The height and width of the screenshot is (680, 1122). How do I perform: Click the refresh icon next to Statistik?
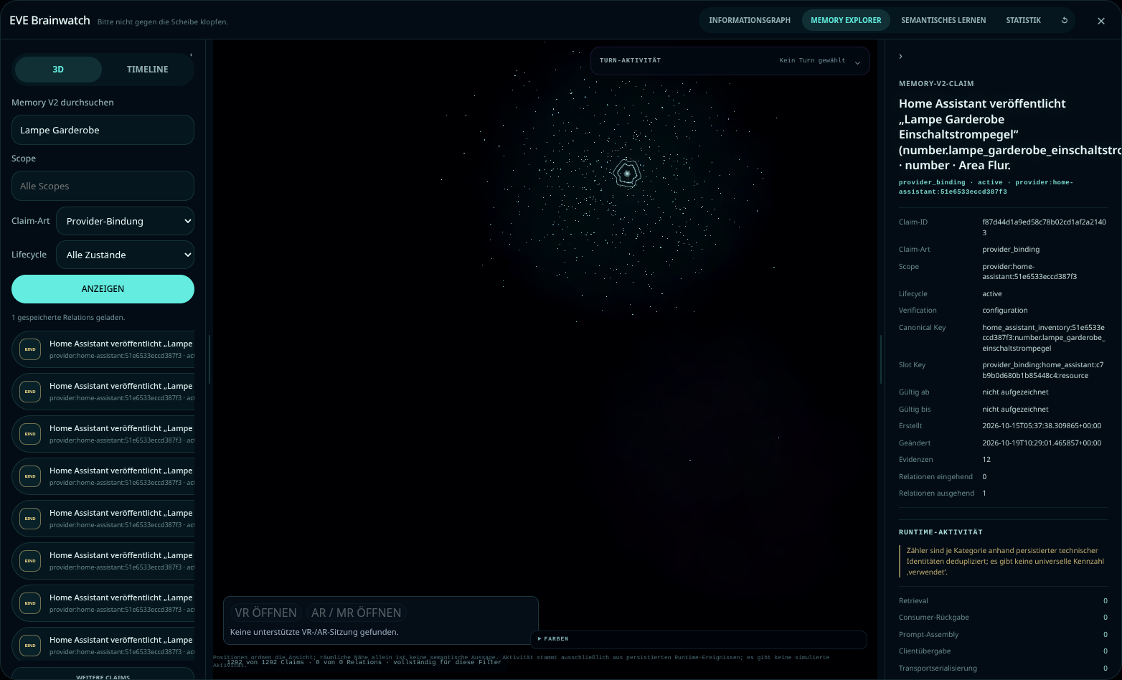pos(1065,20)
